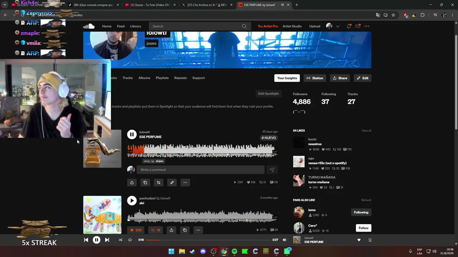Image resolution: width=458 pixels, height=257 pixels.
Task: Bookmark this page with the star icon
Action: tap(393, 15)
